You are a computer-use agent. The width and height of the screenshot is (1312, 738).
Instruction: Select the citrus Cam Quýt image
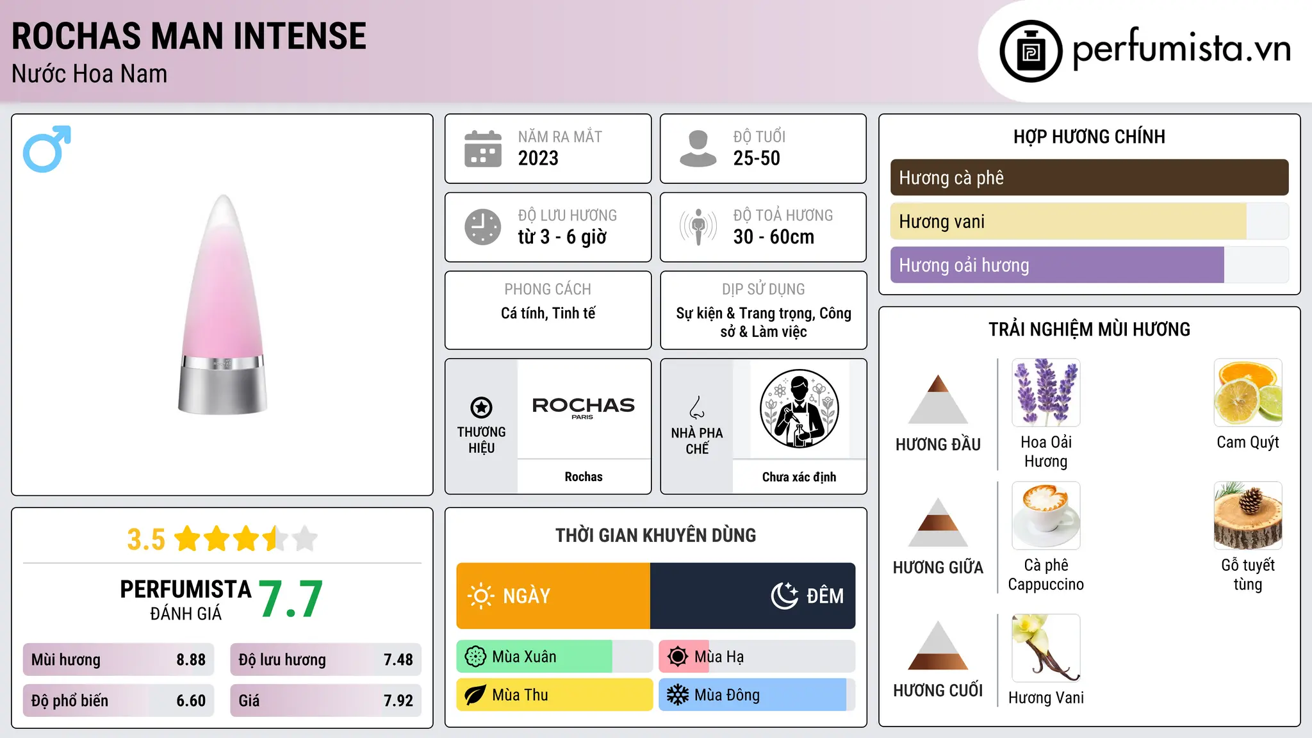tap(1248, 393)
